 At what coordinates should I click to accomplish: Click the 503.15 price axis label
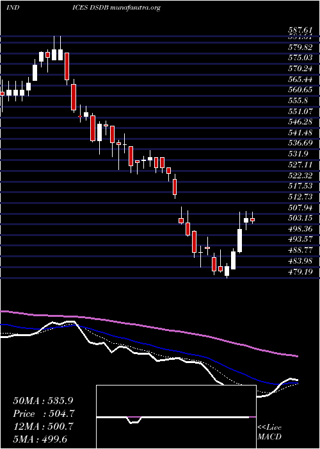(x=300, y=218)
